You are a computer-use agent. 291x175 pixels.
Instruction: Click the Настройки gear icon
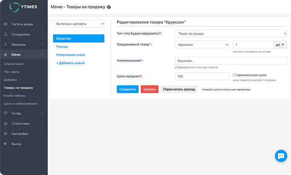[x=5, y=134]
